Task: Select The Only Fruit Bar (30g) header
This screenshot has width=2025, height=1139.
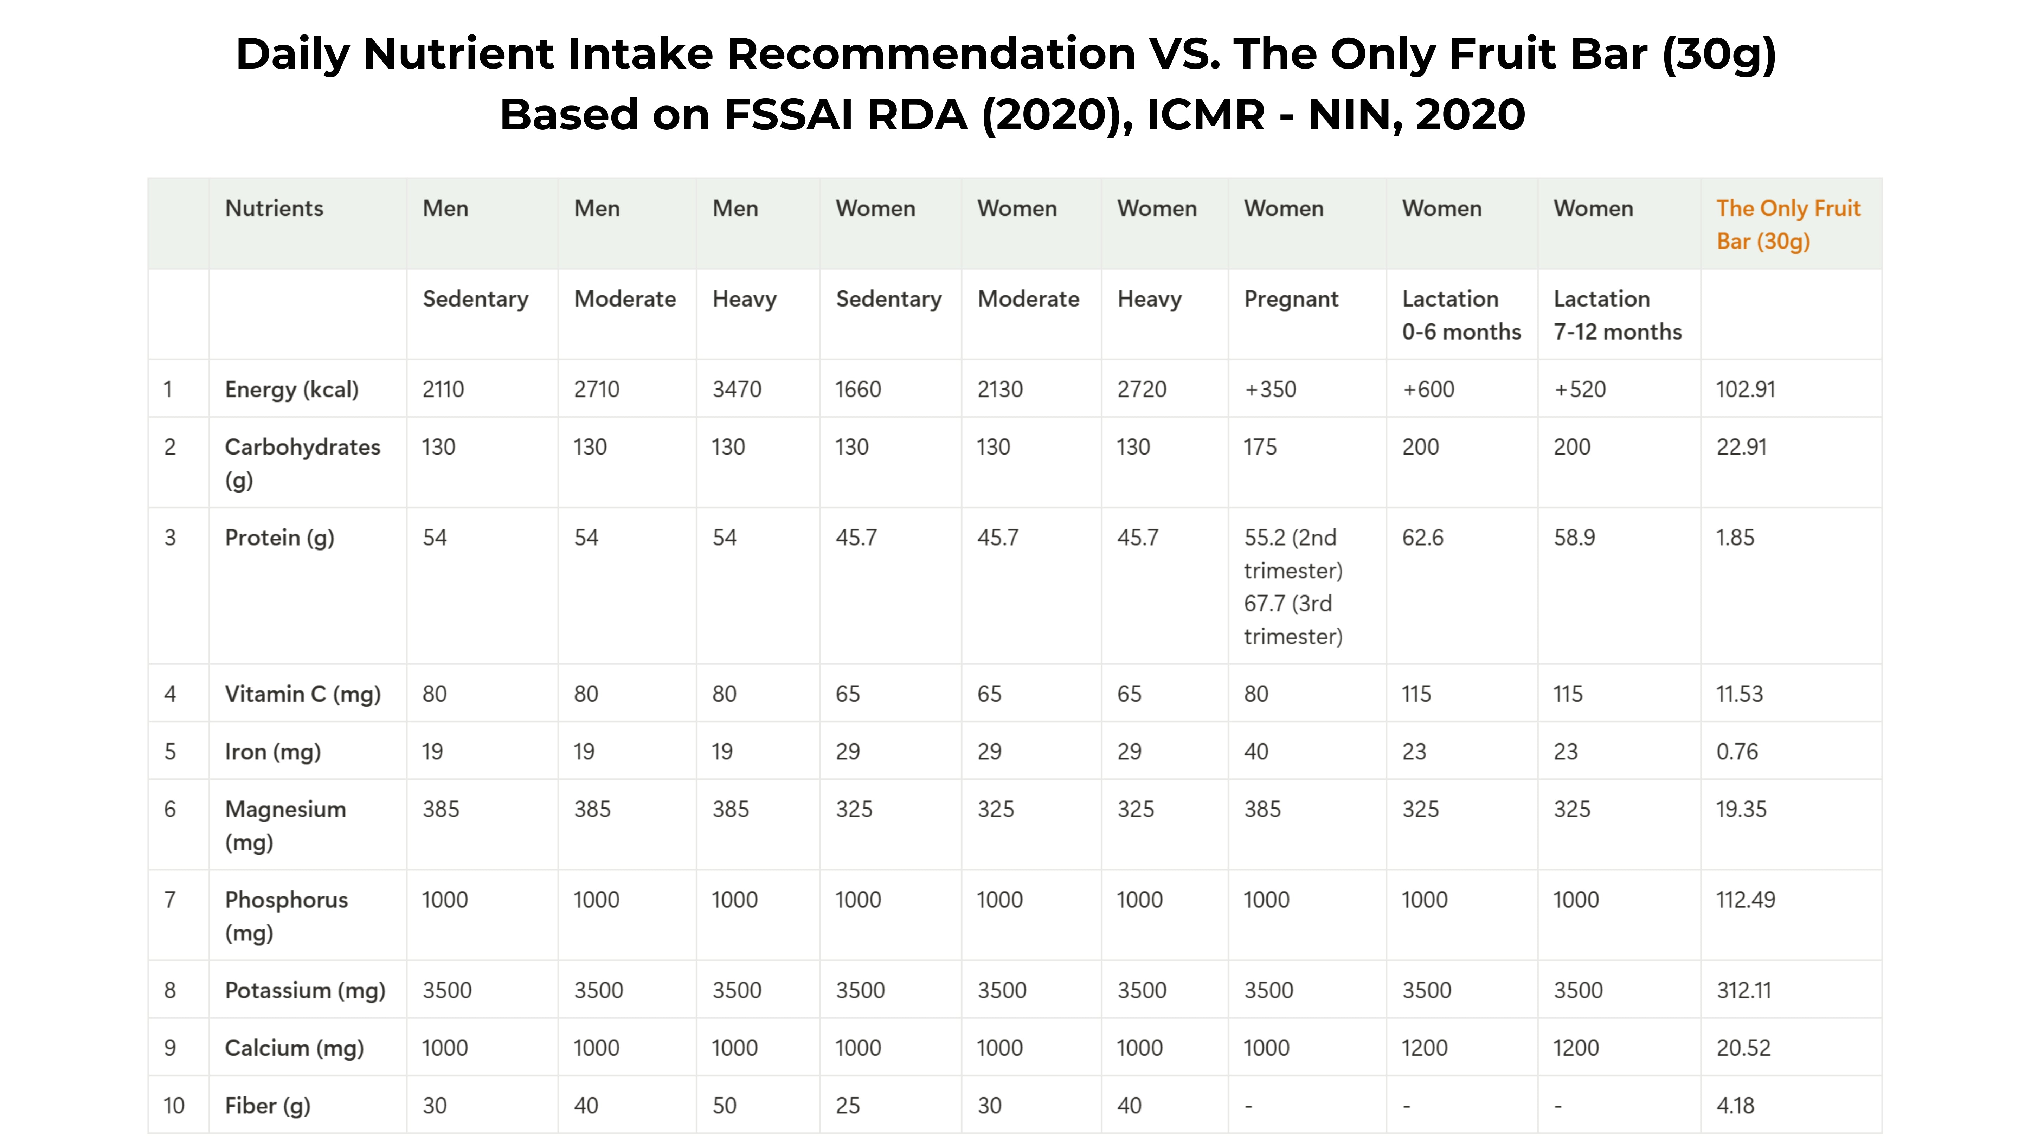Action: (1788, 225)
